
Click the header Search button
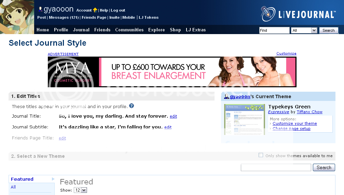(x=328, y=30)
